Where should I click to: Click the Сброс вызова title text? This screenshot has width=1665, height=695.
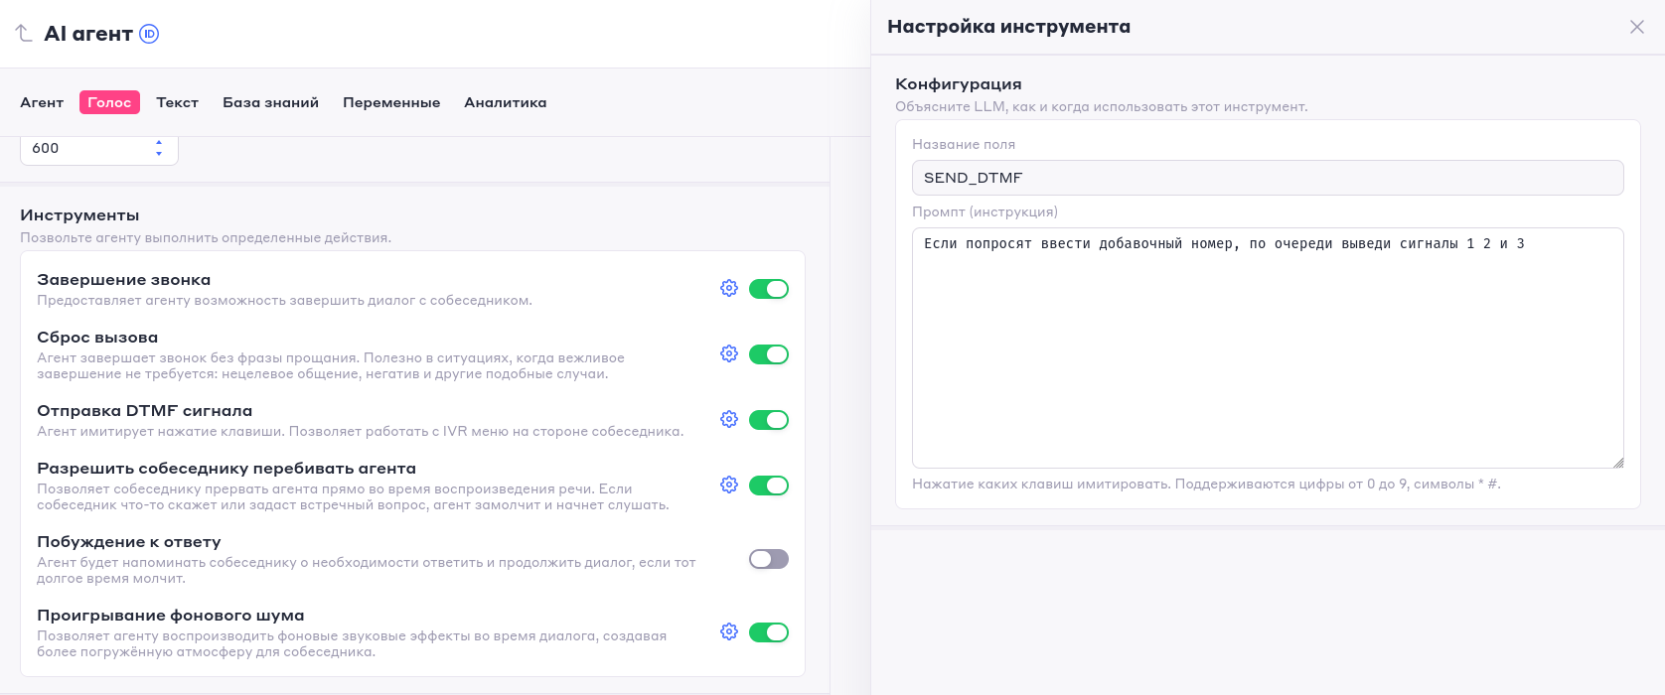tap(97, 338)
